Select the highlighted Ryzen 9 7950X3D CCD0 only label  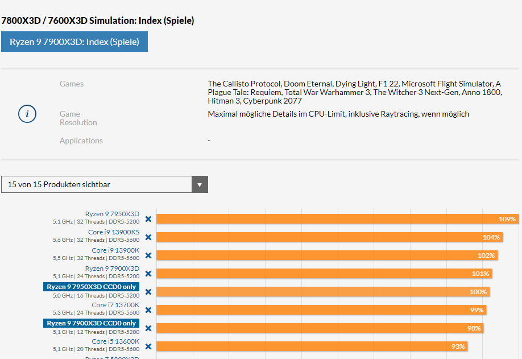pos(91,287)
